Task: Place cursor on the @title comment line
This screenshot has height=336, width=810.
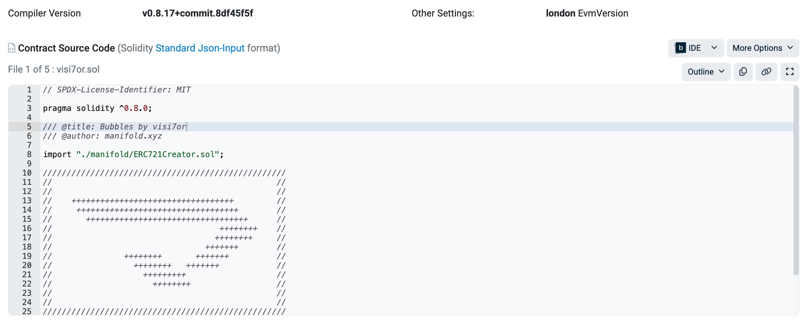Action: tap(115, 127)
